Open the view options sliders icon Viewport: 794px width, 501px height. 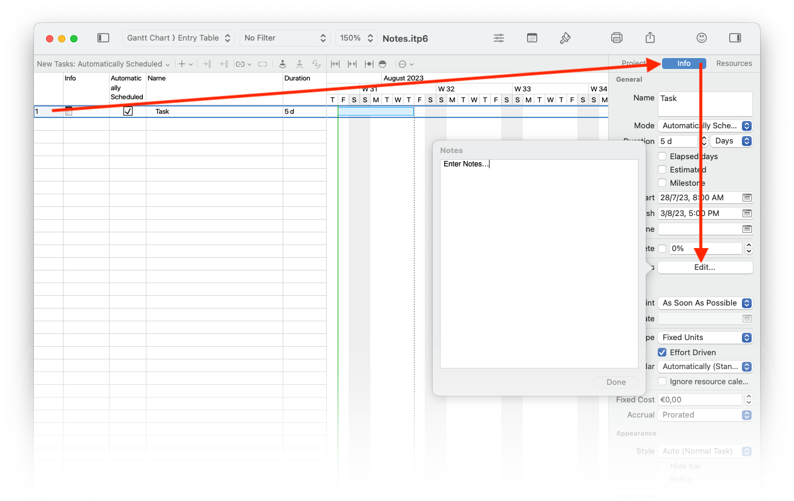coord(499,38)
